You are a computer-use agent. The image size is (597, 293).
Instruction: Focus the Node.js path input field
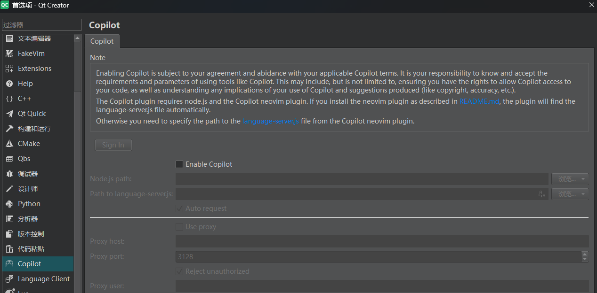click(x=362, y=179)
